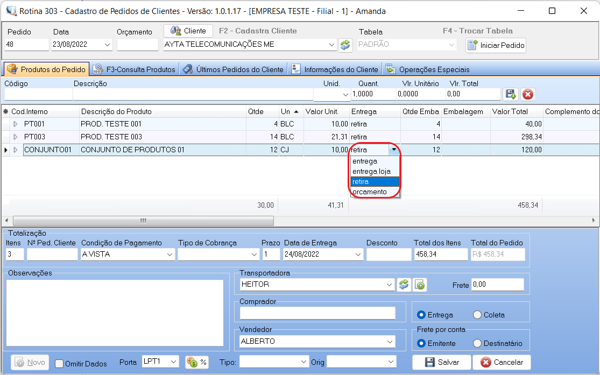The image size is (600, 375).
Task: Open F3-Consulta Produtos tab
Action: click(134, 69)
